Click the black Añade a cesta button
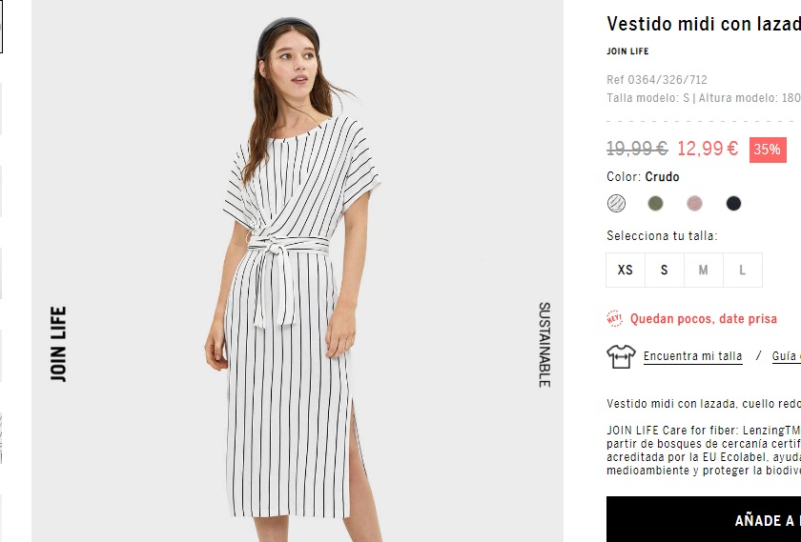The width and height of the screenshot is (801, 542). (x=704, y=519)
